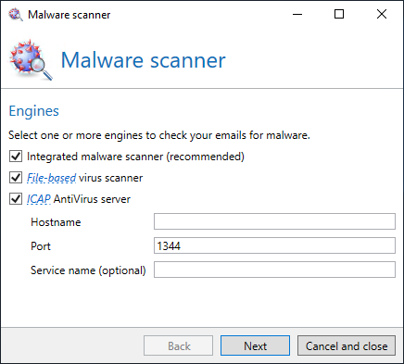Click the small malware scanner icon in title bar
This screenshot has width=404, height=364.
pyautogui.click(x=15, y=15)
